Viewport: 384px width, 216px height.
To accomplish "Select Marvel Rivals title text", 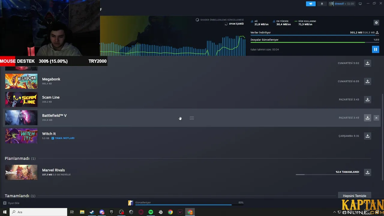I will [x=53, y=170].
